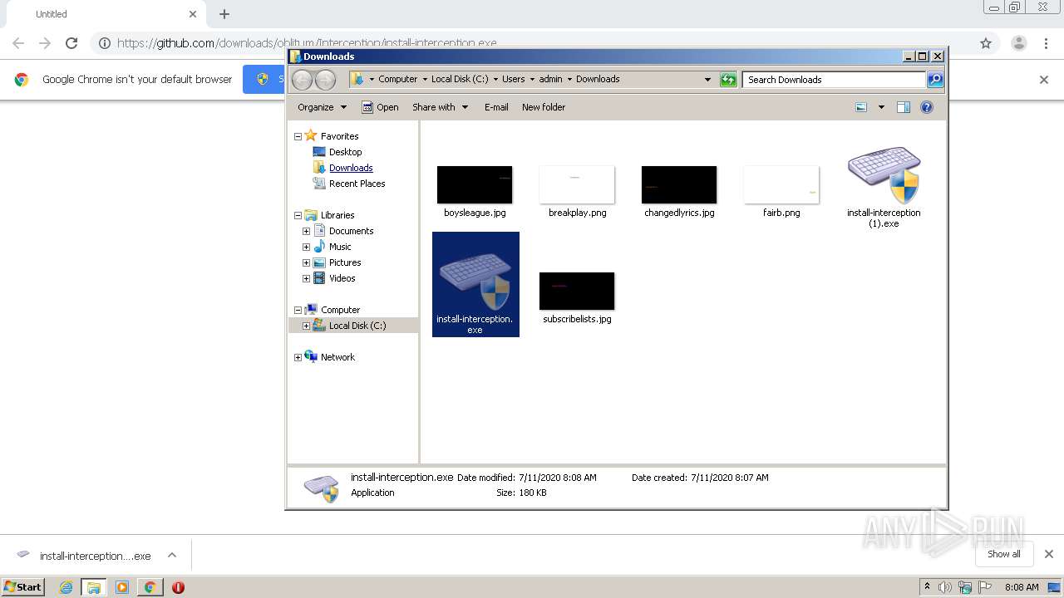
Task: Change the view with the views icon
Action: [861, 107]
